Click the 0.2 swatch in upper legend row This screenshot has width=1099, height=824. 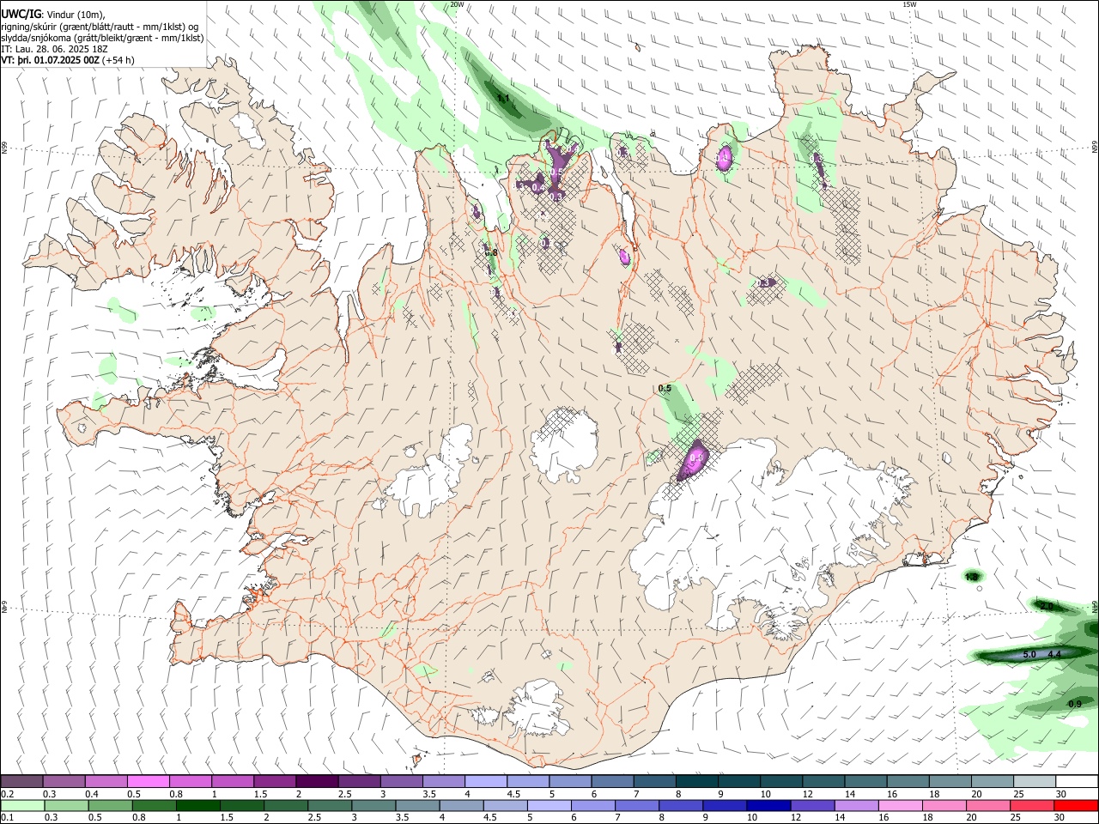coord(22,781)
